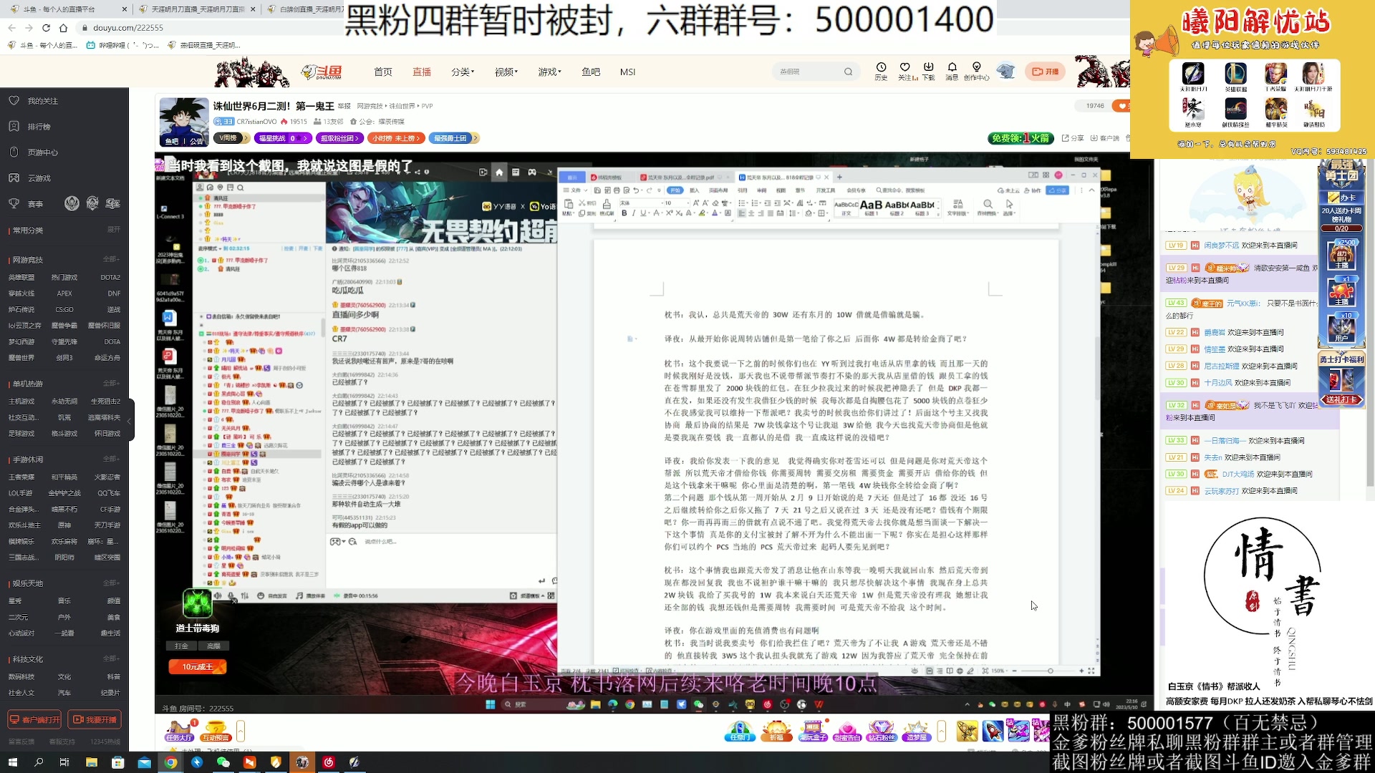The width and height of the screenshot is (1375, 773).
Task: Expand the collapsed gift bar arrow
Action: pyautogui.click(x=941, y=731)
